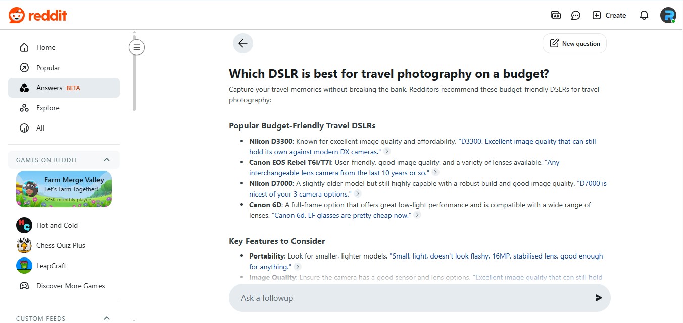683x323 pixels.
Task: Open the chat icon in the top bar
Action: pos(575,15)
